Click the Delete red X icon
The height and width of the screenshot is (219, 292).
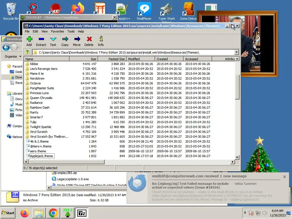(x=89, y=39)
